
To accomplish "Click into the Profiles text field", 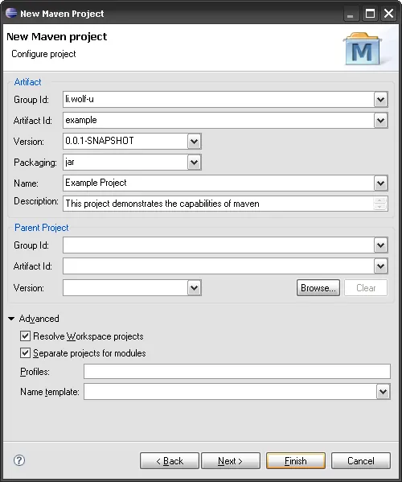I will (x=237, y=371).
